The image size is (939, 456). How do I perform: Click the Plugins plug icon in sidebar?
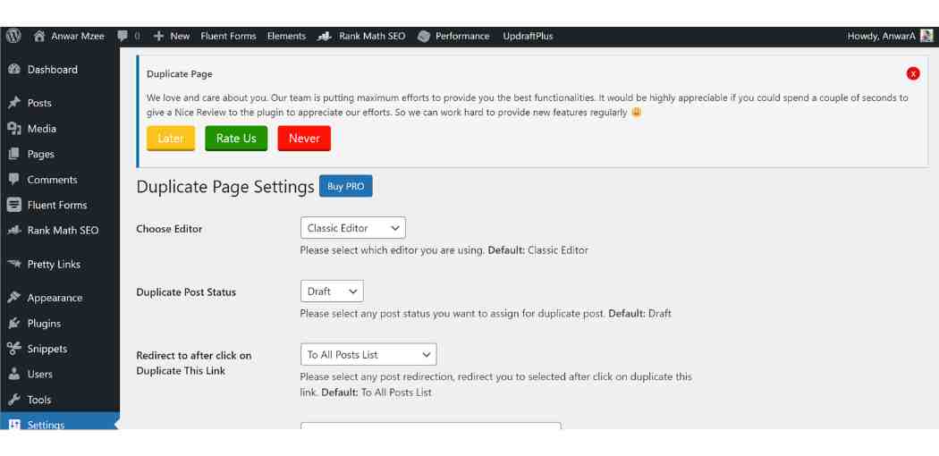tap(14, 323)
